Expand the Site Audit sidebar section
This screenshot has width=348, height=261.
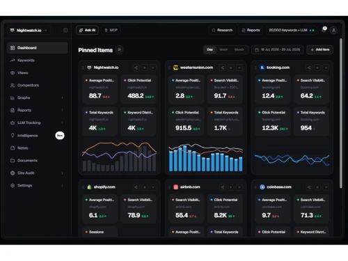click(62, 173)
